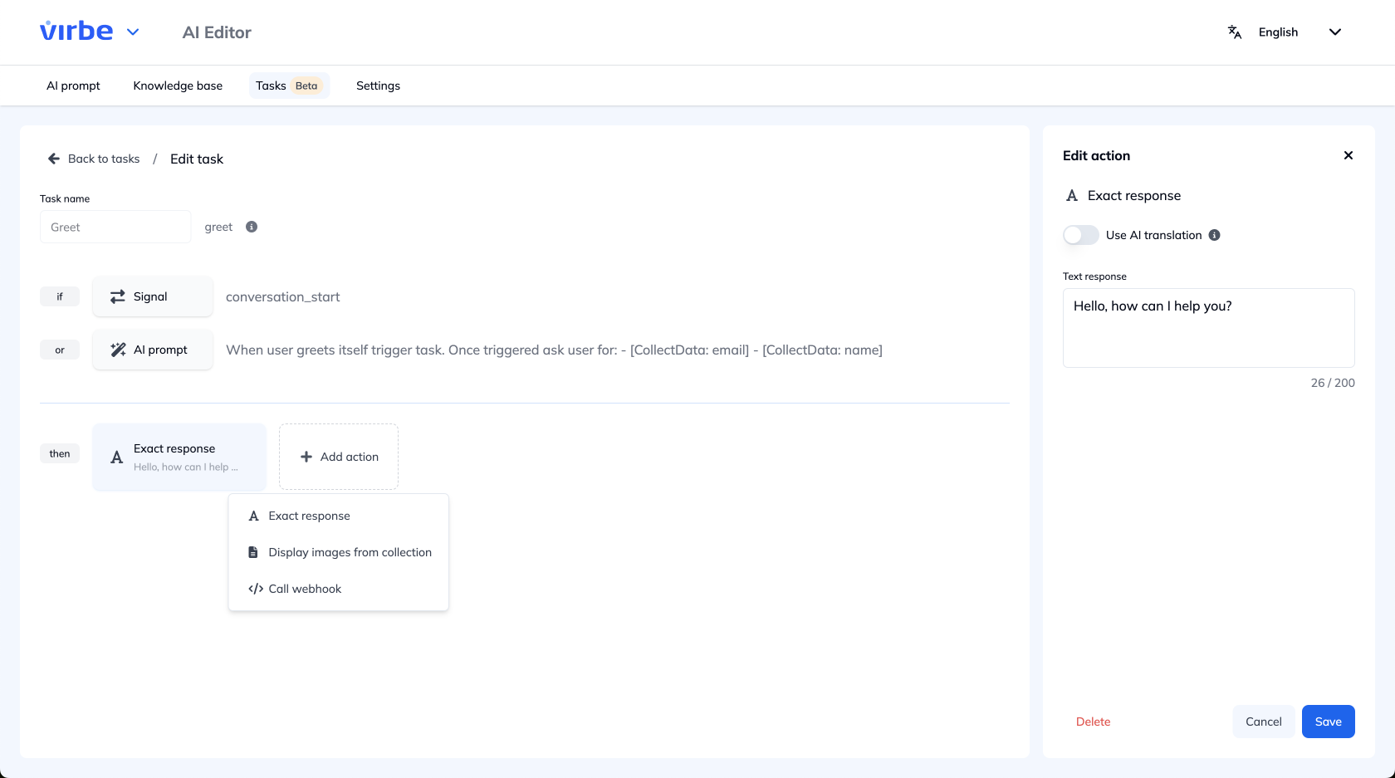Choose Call webhook from action menu
The image size is (1395, 778).
(305, 589)
